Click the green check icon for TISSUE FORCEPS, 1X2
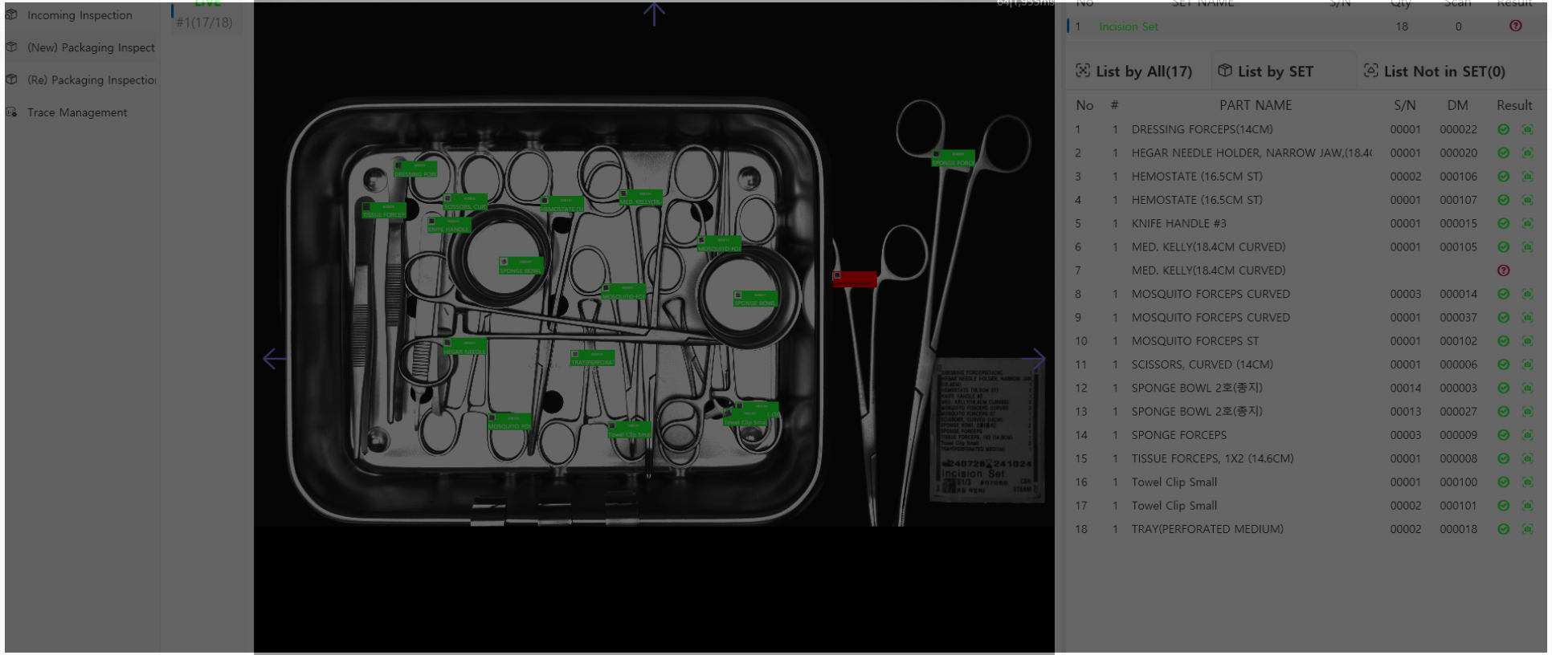Screen dimensions: 1552x655 [1503, 458]
